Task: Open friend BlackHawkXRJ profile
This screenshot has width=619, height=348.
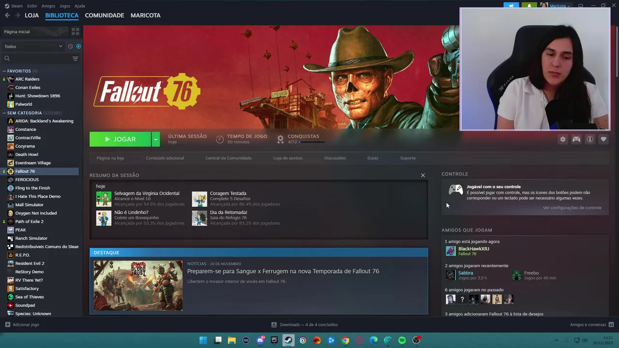Action: pos(473,249)
